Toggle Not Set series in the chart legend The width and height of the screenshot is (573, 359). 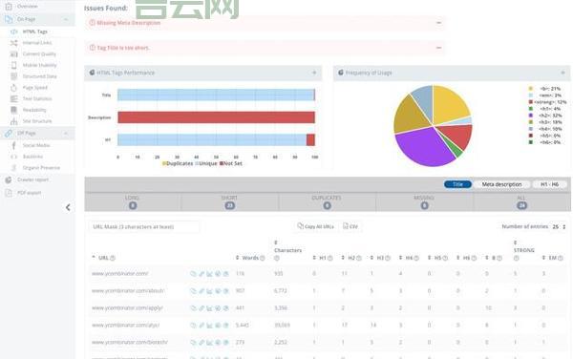point(230,163)
